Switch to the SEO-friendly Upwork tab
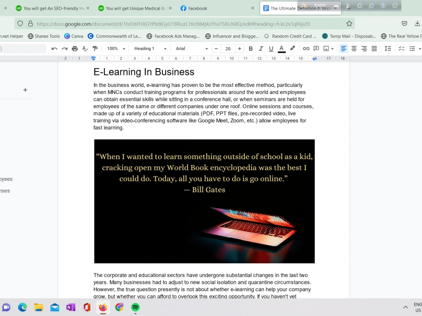The height and width of the screenshot is (316, 422). [50, 8]
